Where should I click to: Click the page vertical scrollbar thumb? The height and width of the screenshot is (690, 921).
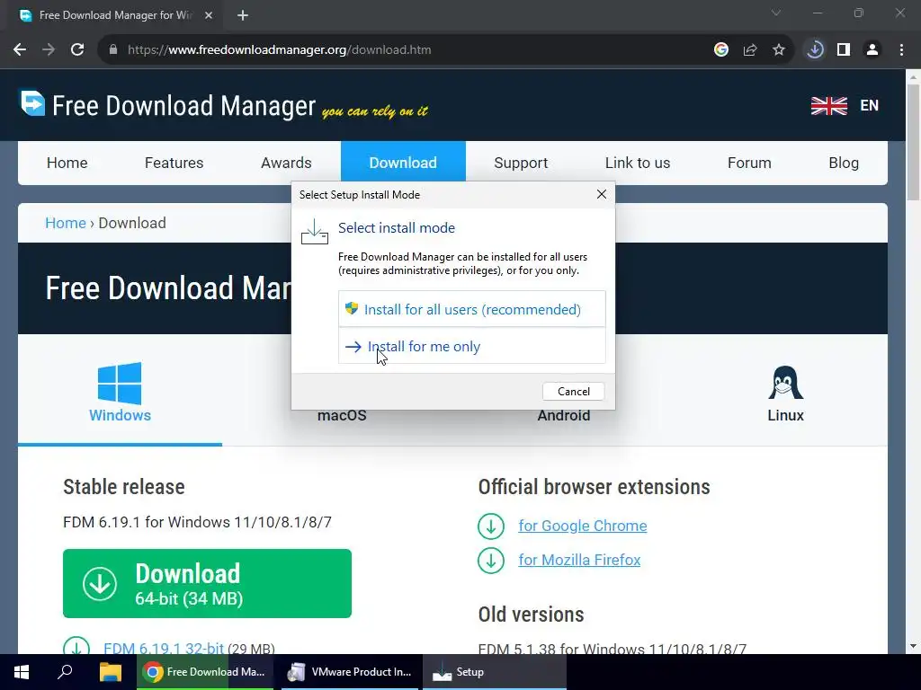913,142
